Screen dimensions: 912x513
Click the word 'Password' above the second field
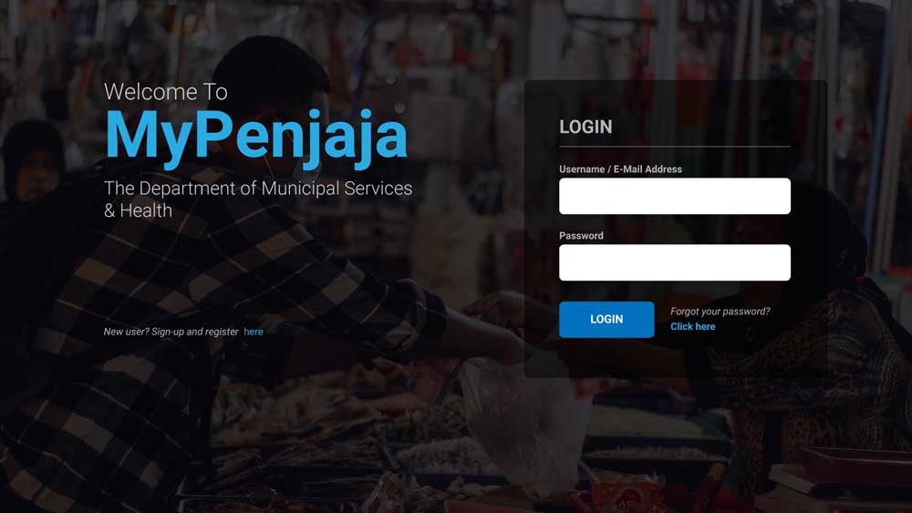point(581,235)
